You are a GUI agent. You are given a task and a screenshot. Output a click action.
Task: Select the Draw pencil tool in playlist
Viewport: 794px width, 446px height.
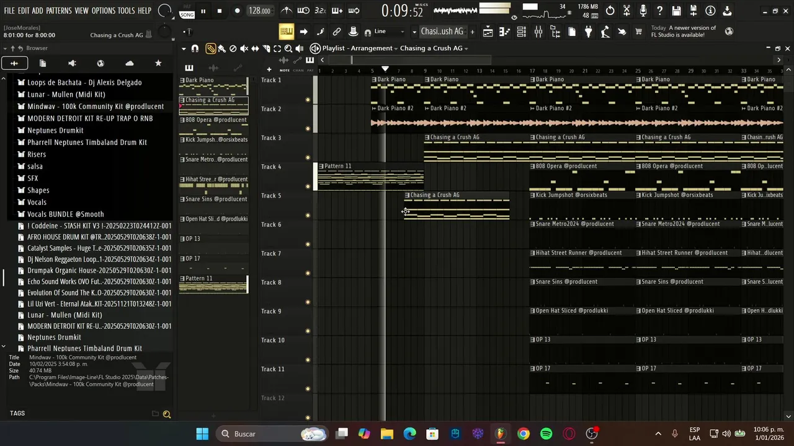tap(211, 48)
